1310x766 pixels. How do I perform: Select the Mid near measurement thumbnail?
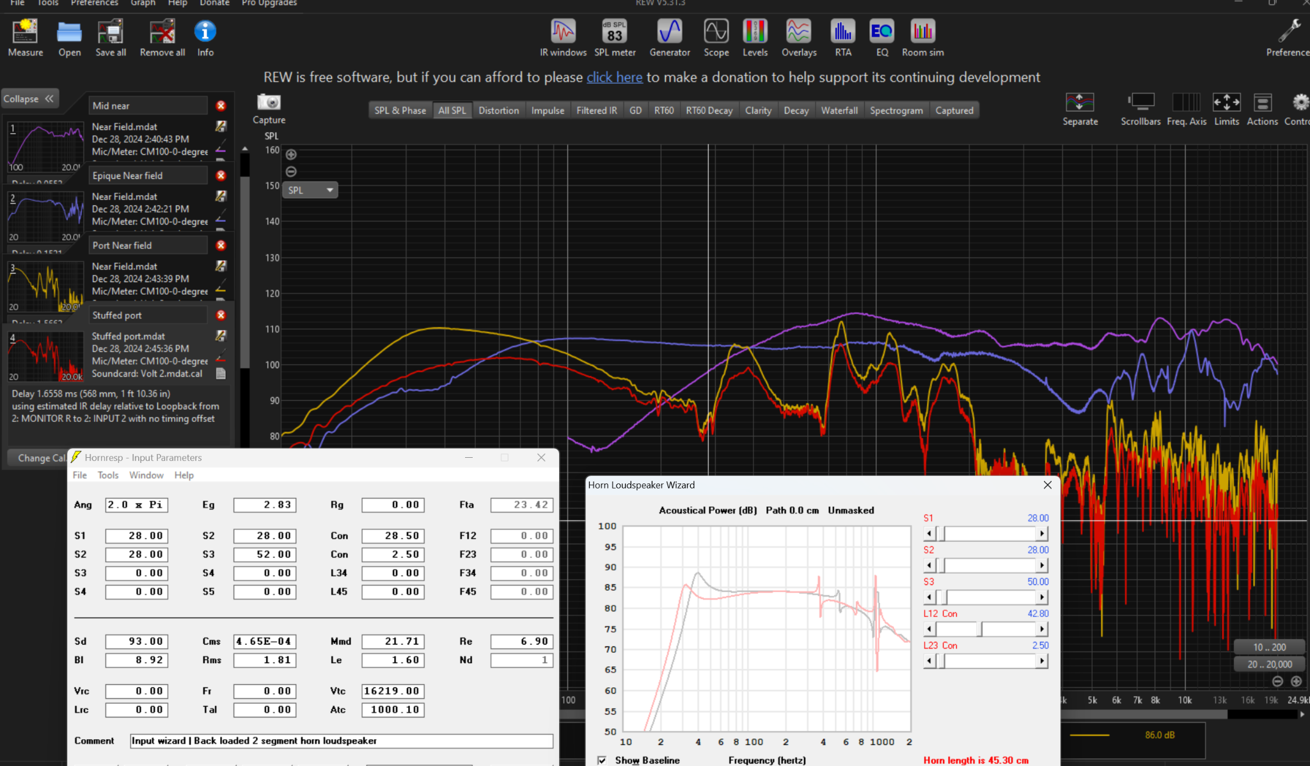tap(45, 146)
